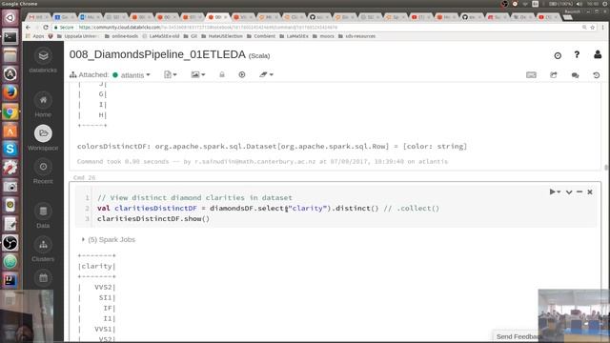Click code line with claritiesDistinctDF.show()
This screenshot has height=343, width=610.
(x=153, y=218)
